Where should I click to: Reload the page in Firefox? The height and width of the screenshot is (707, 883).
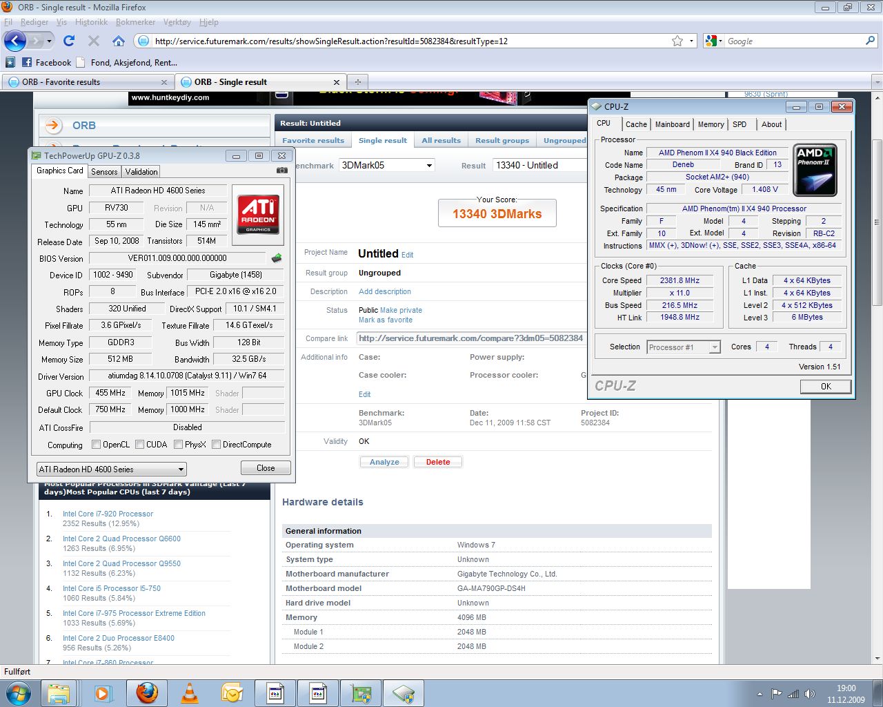(x=69, y=41)
